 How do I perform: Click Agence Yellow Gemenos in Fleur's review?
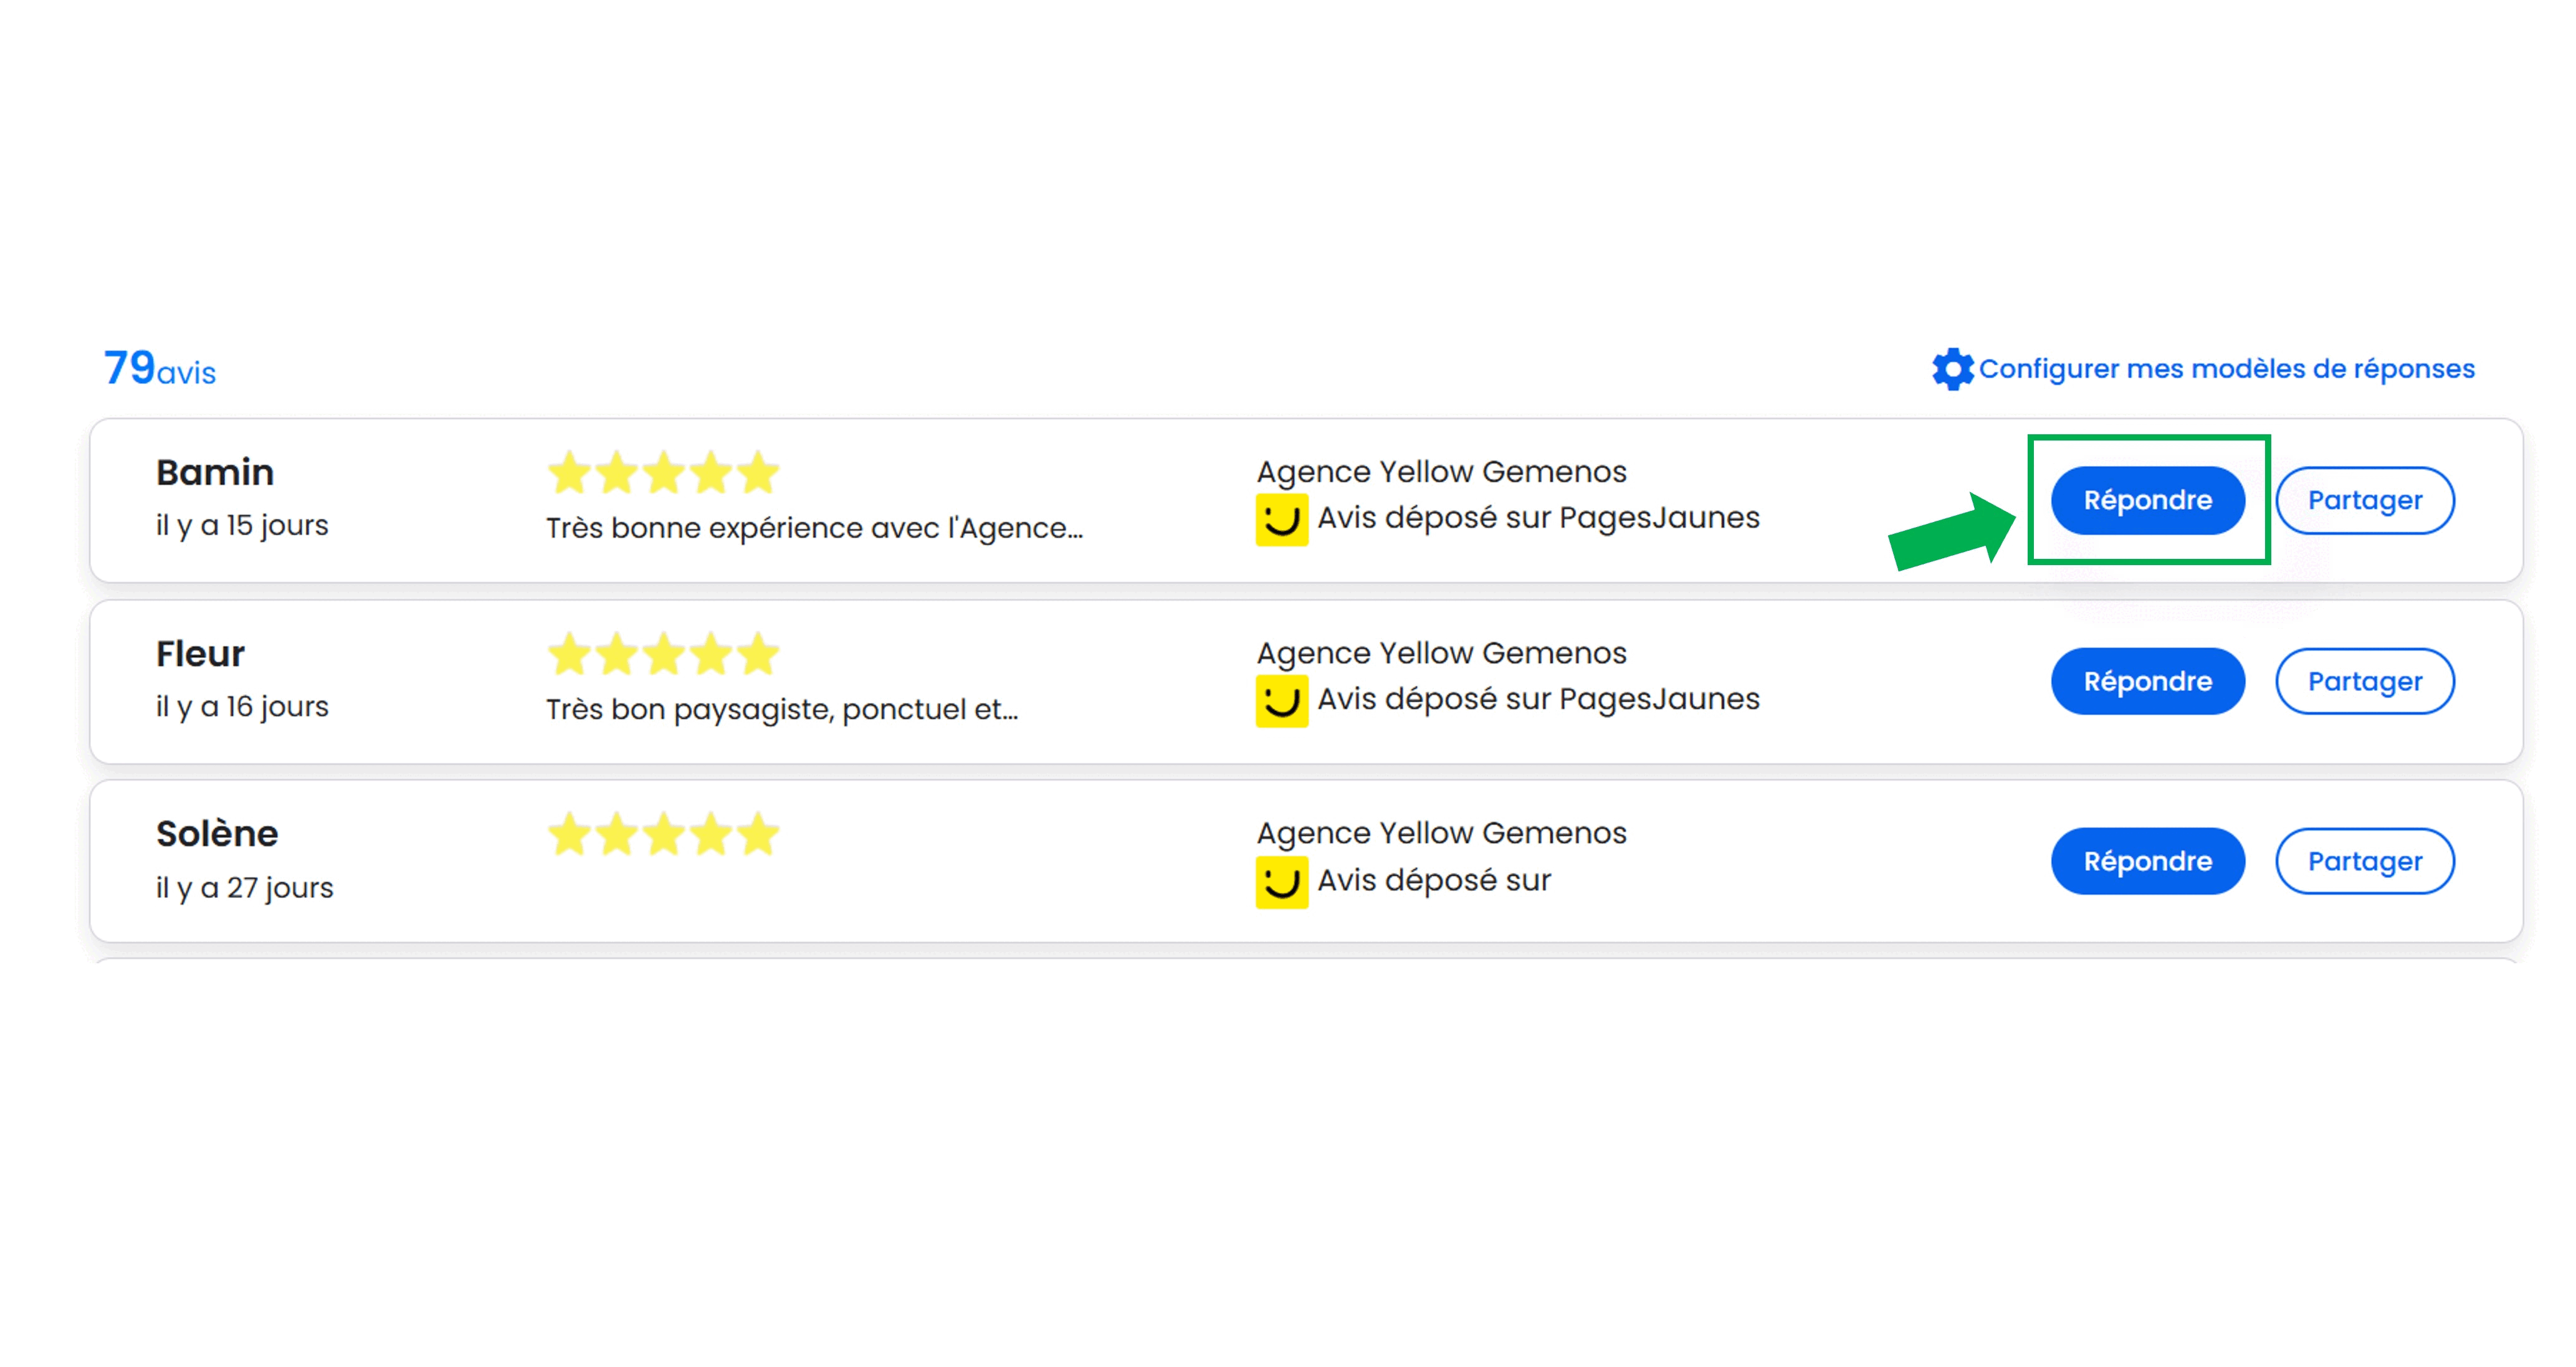[x=1442, y=653]
